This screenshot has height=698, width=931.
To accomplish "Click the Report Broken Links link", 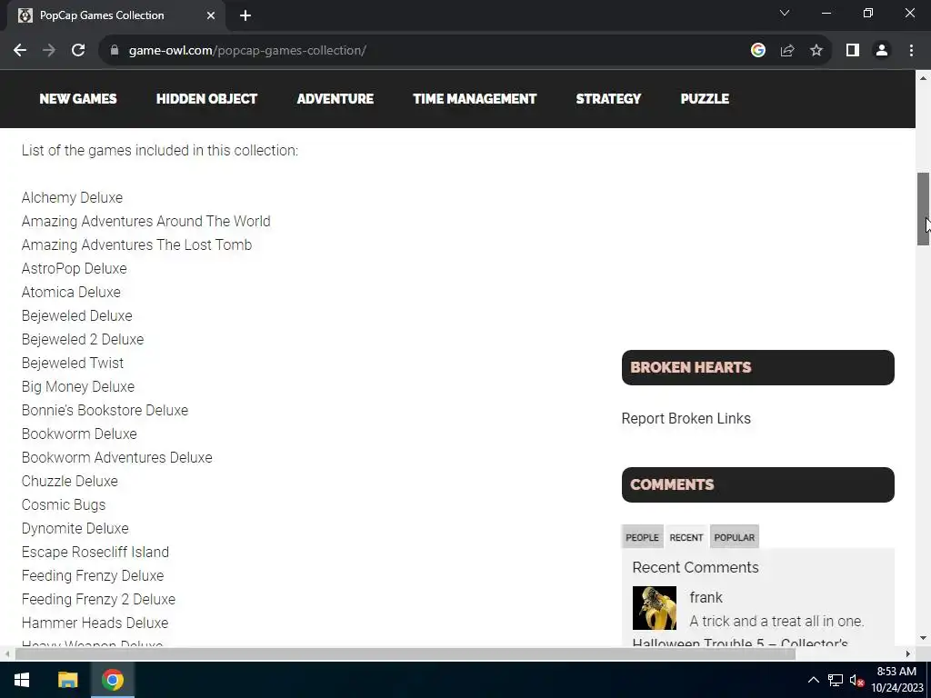I will tap(686, 418).
